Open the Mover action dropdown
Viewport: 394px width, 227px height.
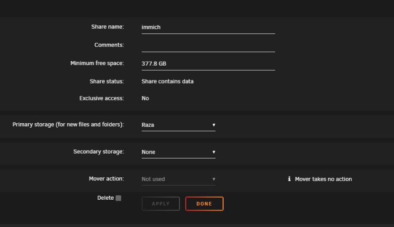pos(178,179)
